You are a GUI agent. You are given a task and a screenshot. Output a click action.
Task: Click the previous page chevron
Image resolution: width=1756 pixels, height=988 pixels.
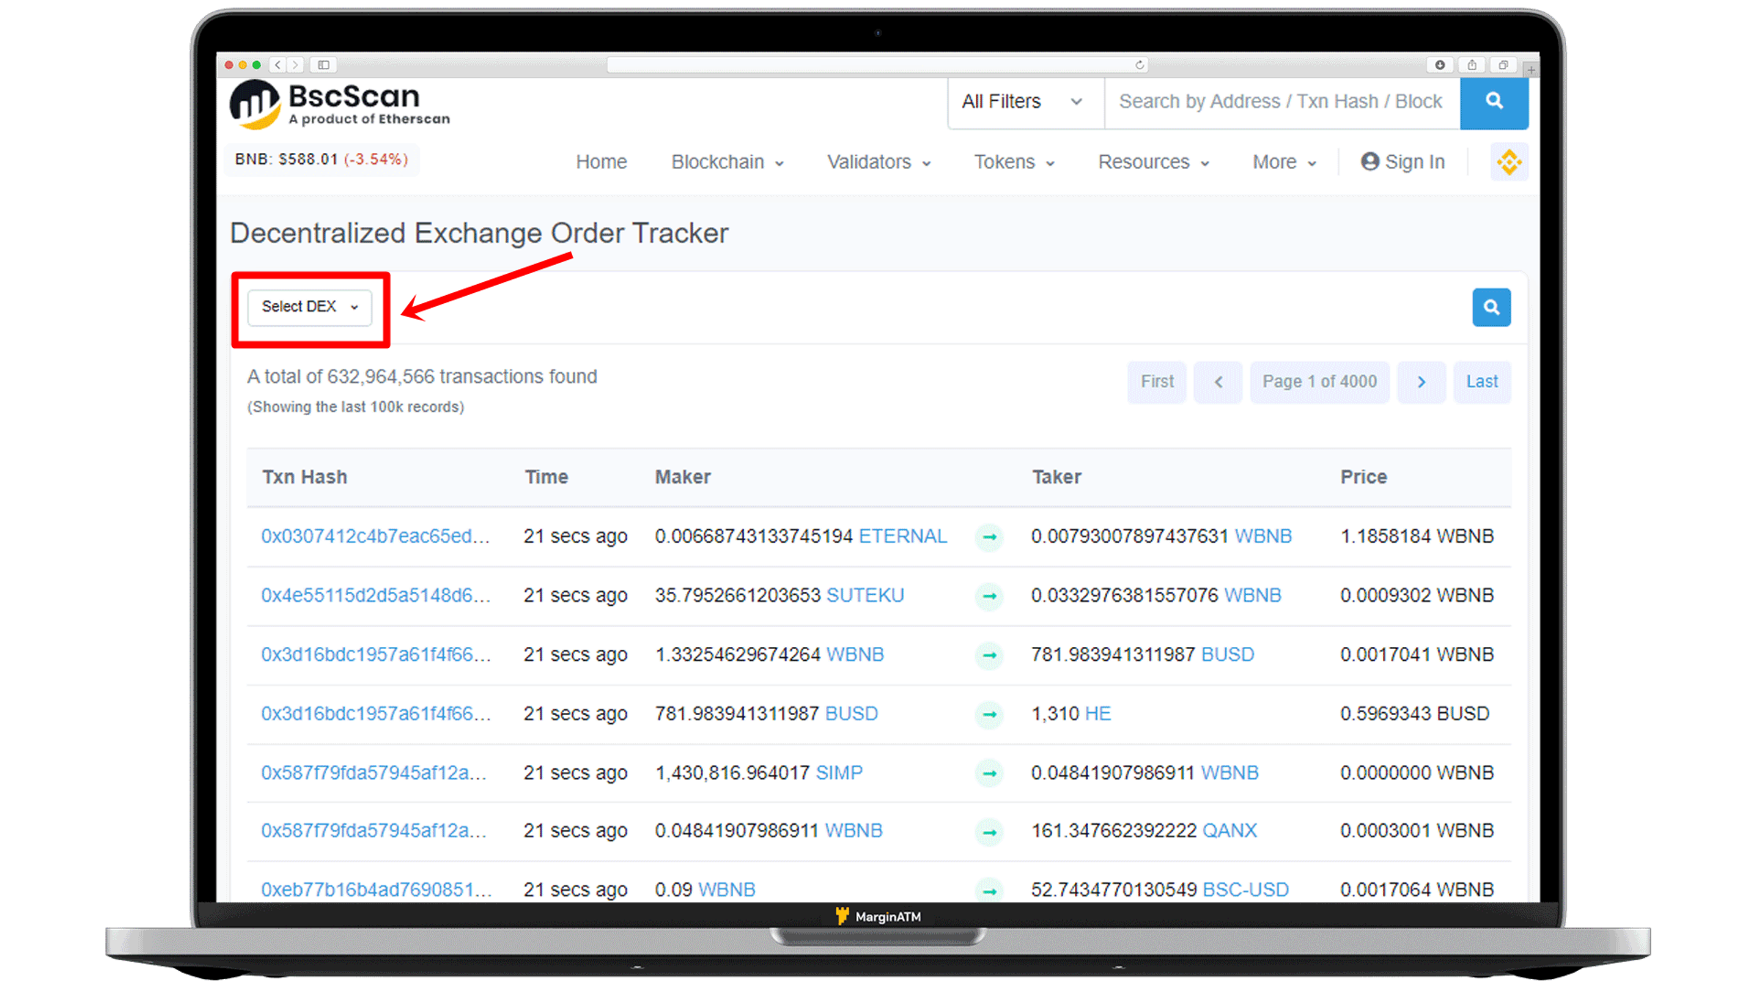pos(1218,381)
